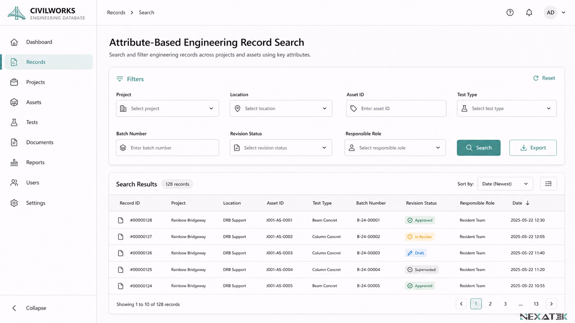Click the file icon for record #00000126
This screenshot has height=323, width=575.
point(121,253)
